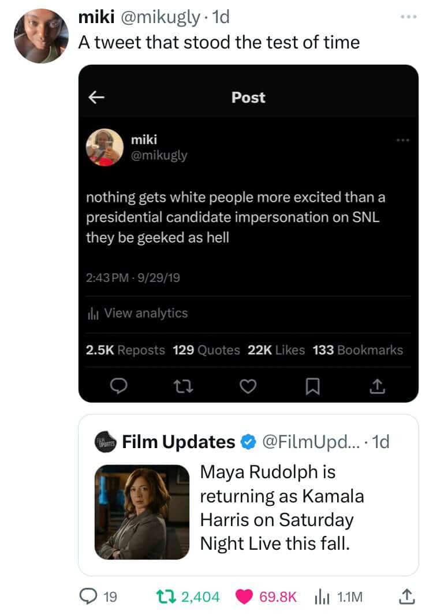Unlike the tweet with 69.8K likes

pyautogui.click(x=244, y=597)
